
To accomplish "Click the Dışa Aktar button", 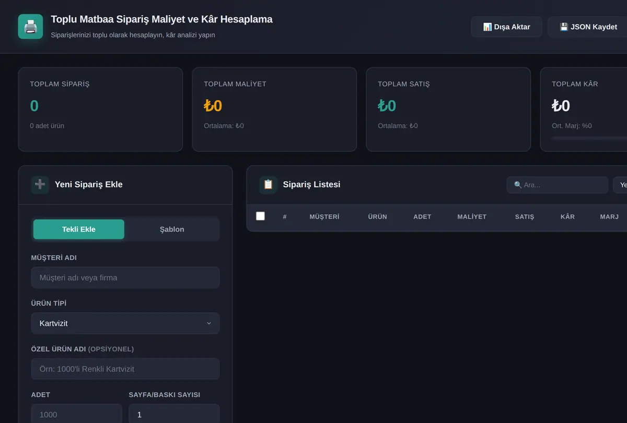I will [x=506, y=27].
